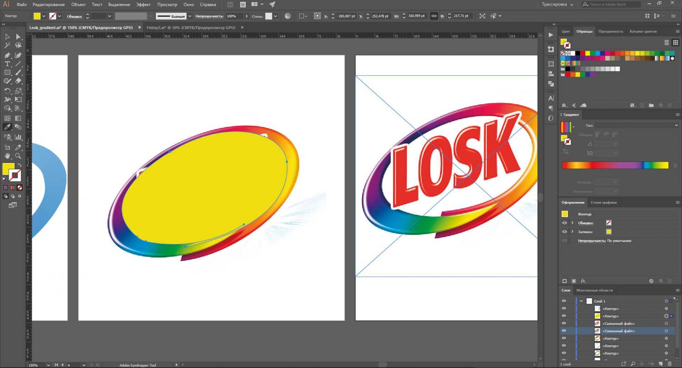
Task: Select the Selection (black arrow) tool
Action: [8, 37]
